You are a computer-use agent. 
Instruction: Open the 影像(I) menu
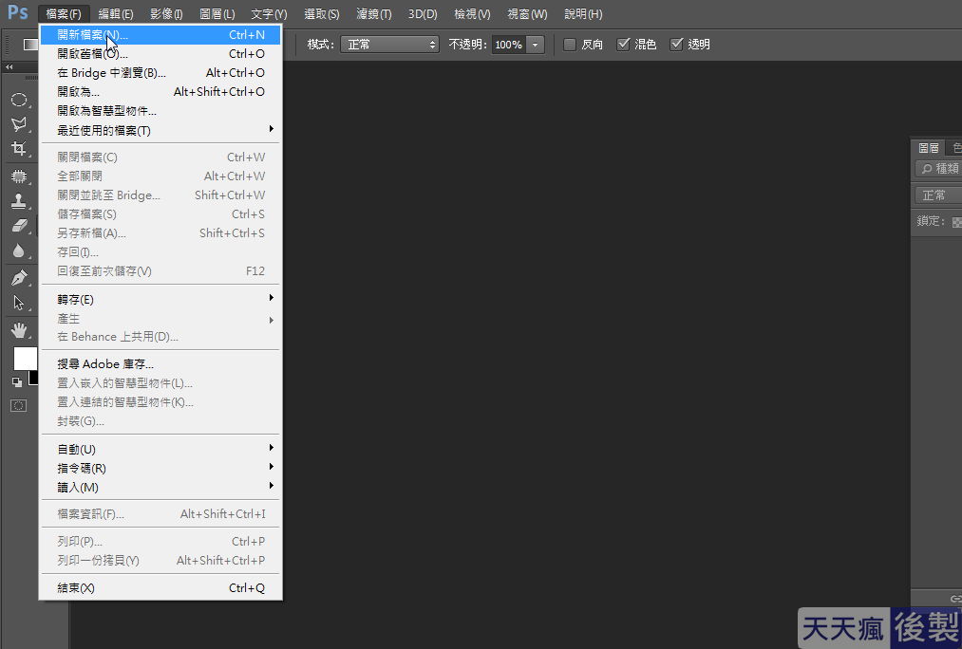(x=166, y=13)
